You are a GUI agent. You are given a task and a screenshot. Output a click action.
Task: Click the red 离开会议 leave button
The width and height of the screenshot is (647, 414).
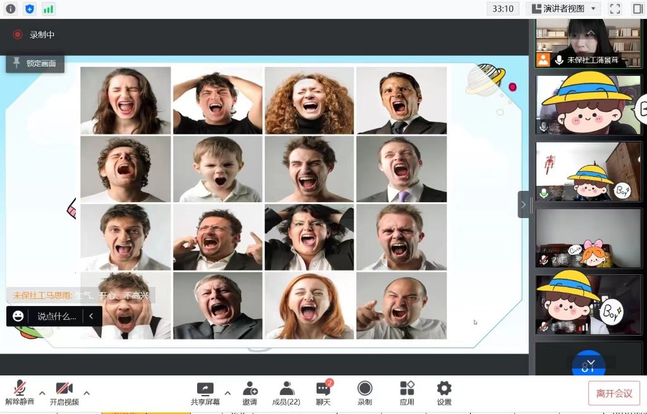tap(614, 393)
